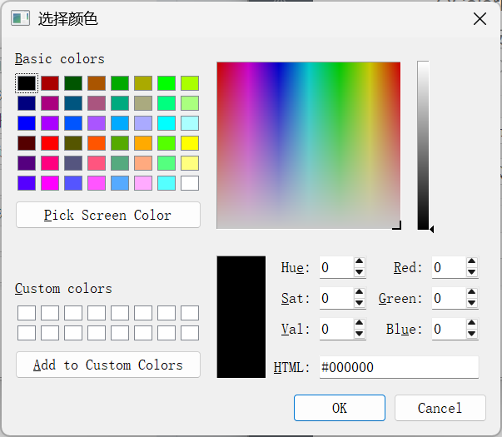
Task: Click inside the hue-saturation color spectrum
Action: (309, 146)
